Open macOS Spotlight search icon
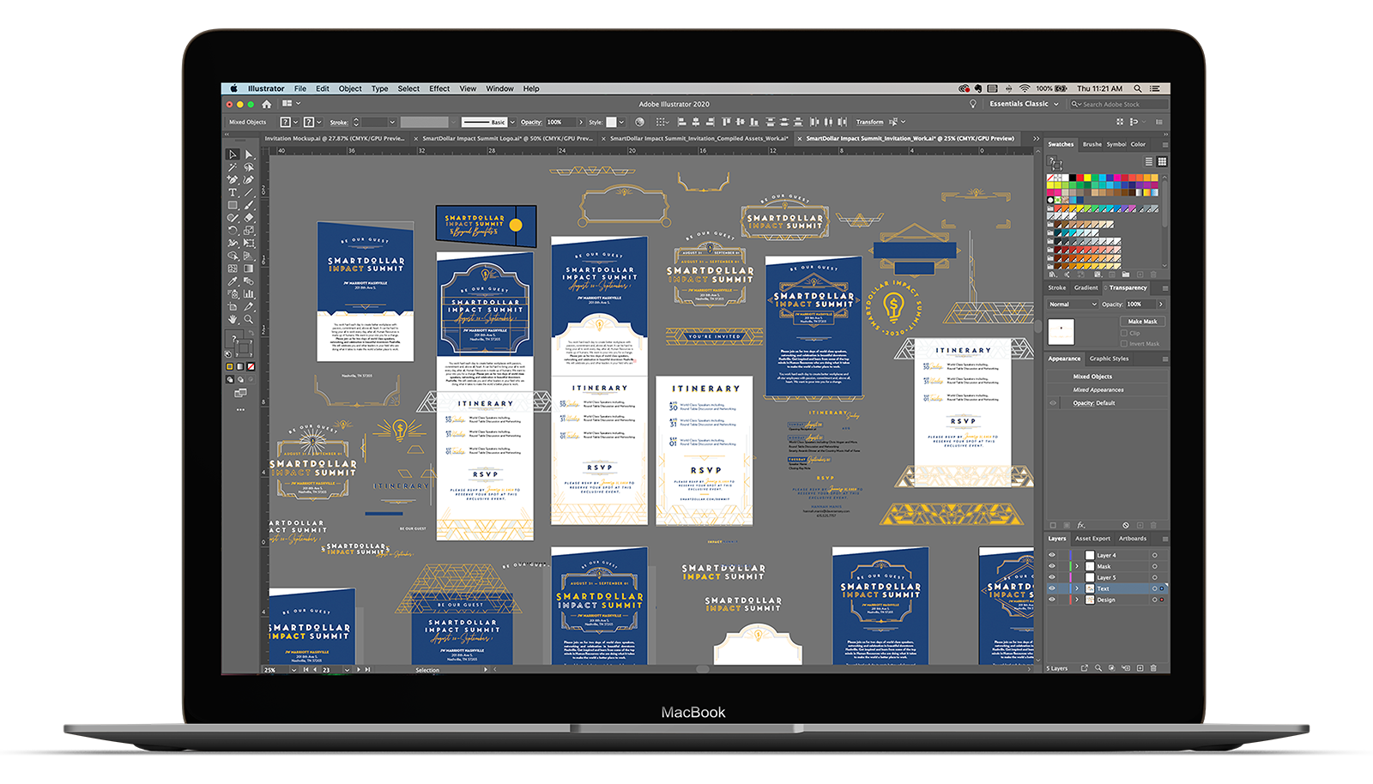This screenshot has height=784, width=1373. pos(1138,88)
